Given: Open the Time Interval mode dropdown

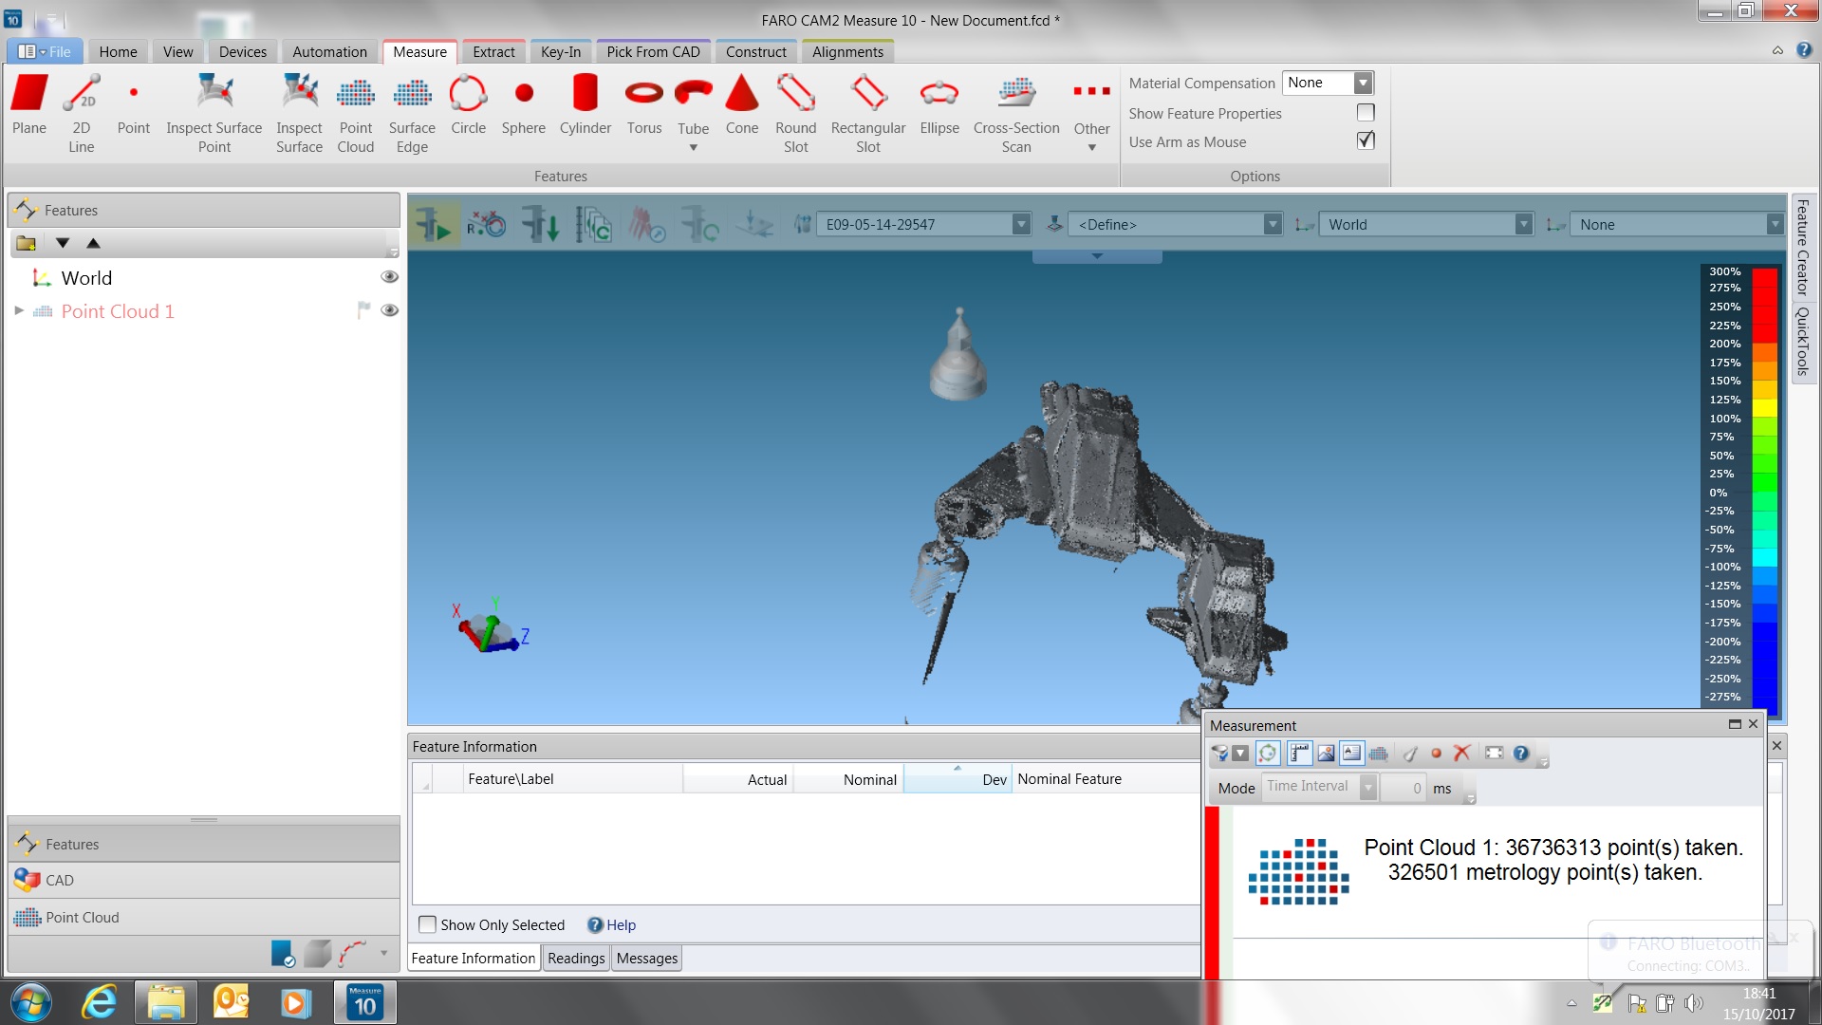Looking at the screenshot, I should 1367,788.
